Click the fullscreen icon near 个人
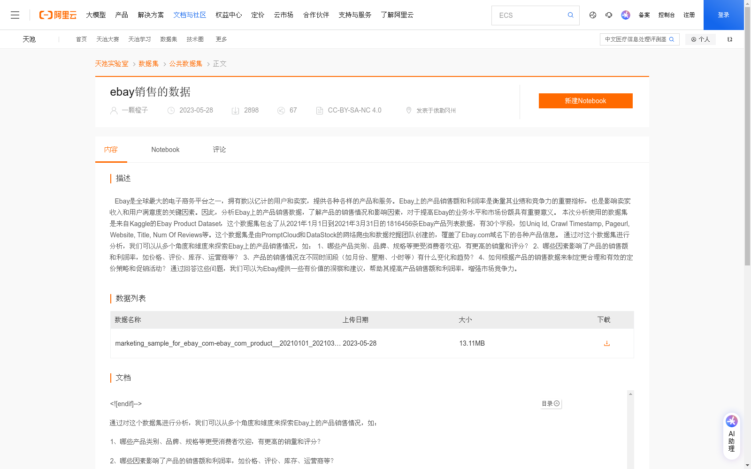 730,39
